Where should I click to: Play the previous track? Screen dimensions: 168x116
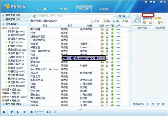[x=4, y=112]
